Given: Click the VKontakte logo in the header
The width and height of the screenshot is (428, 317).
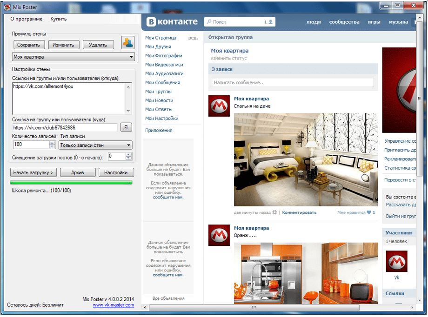Looking at the screenshot, I should (172, 22).
